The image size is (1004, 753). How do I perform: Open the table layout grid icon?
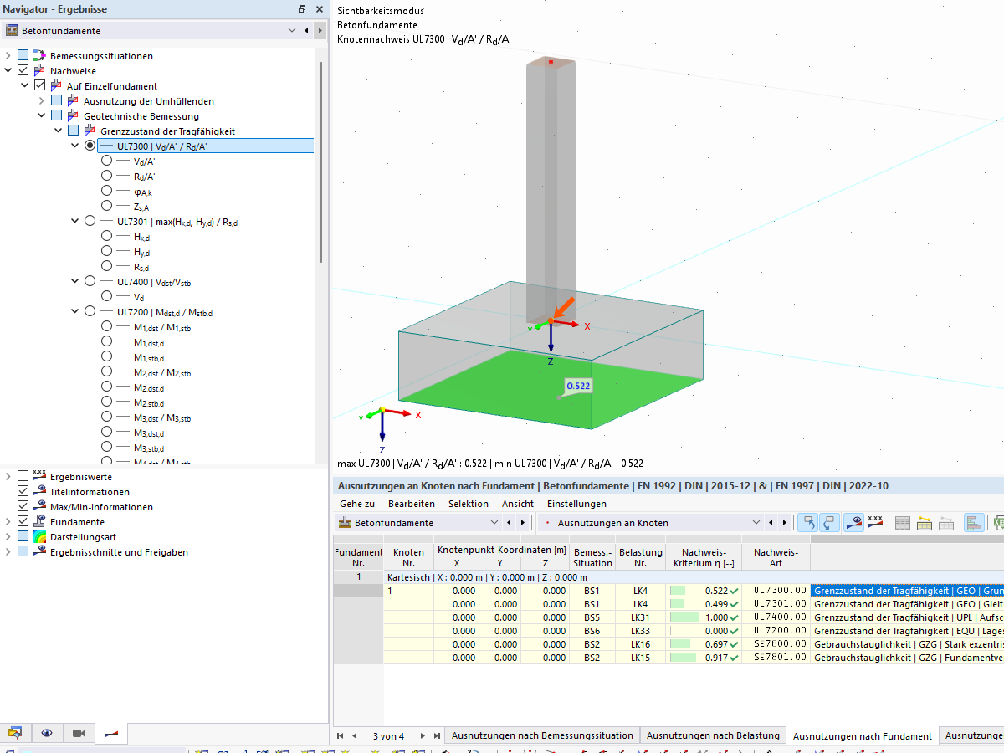point(901,522)
